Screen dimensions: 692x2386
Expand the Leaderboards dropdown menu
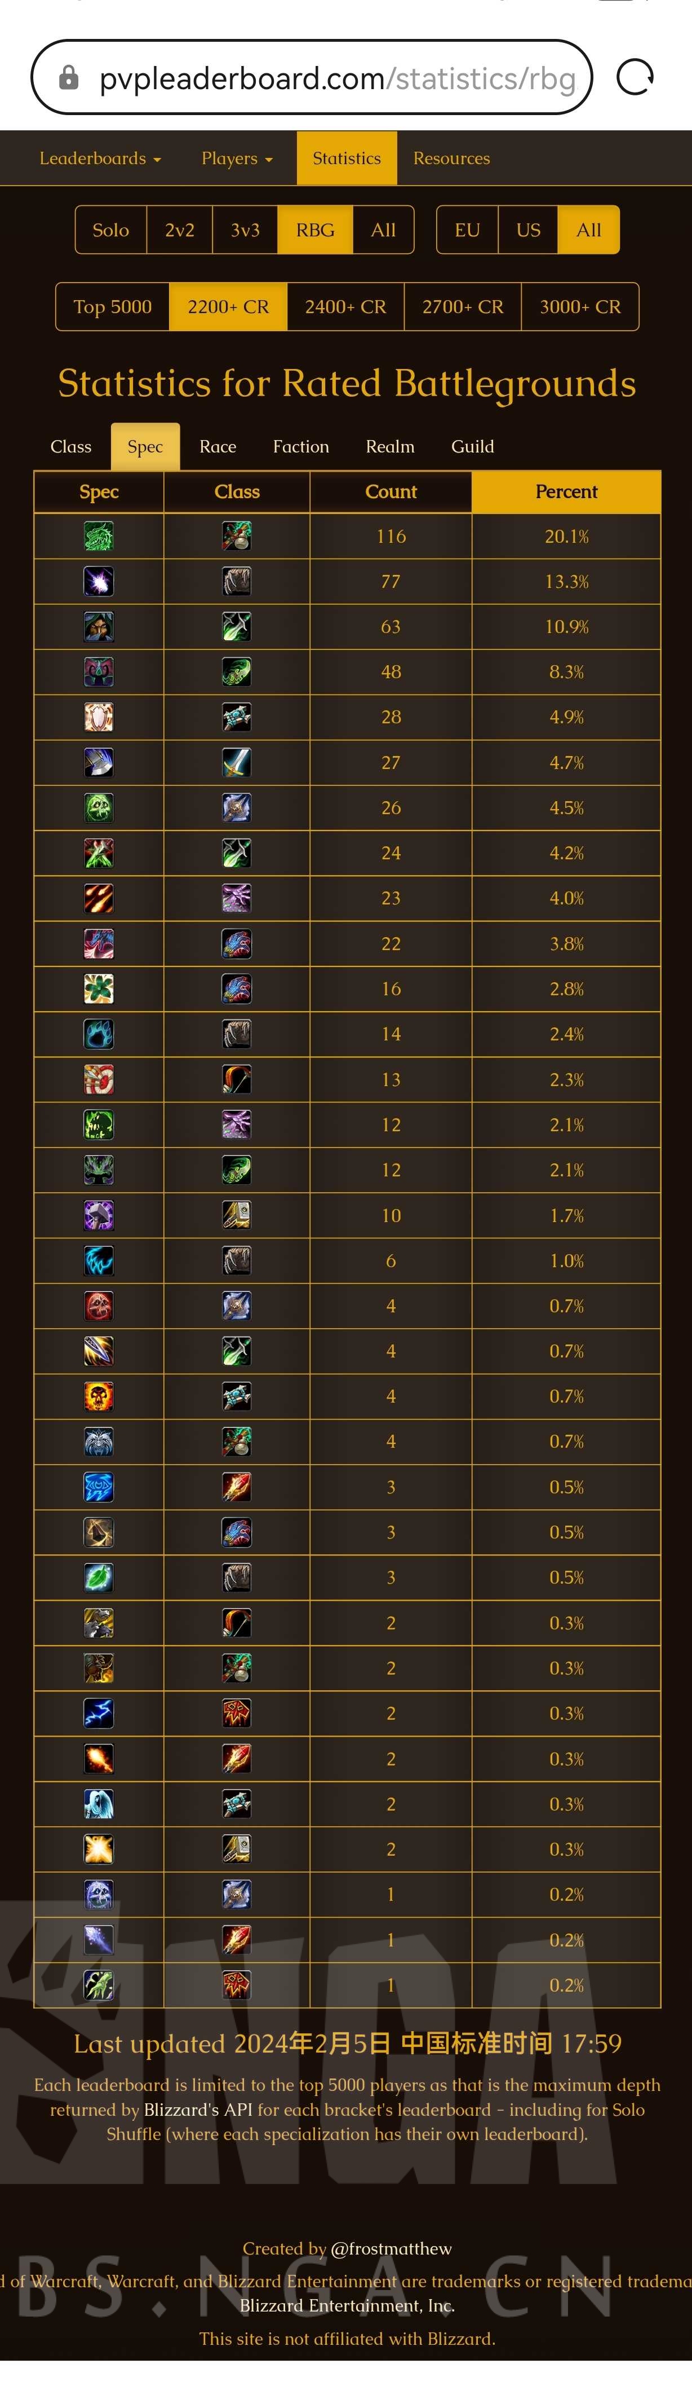coord(100,159)
